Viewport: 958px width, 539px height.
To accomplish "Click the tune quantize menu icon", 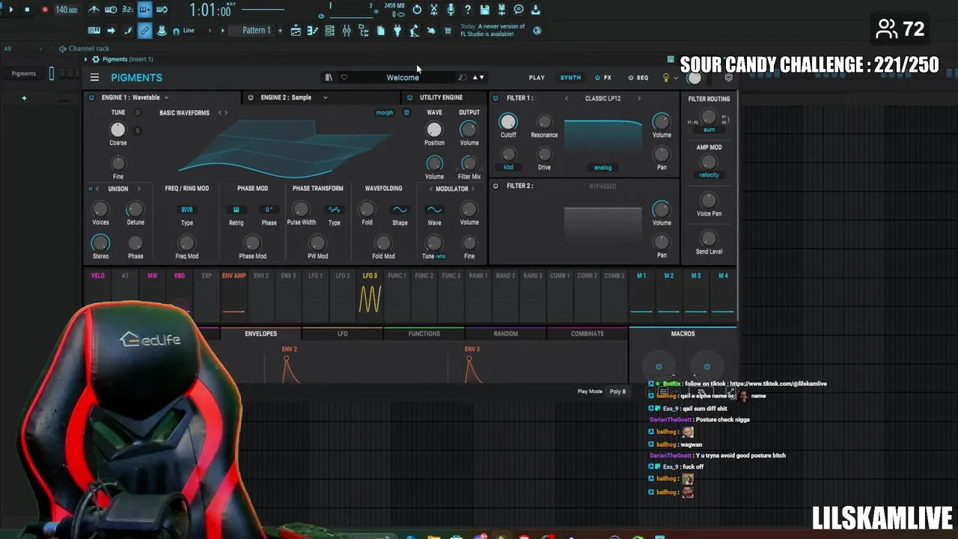I will (137, 112).
